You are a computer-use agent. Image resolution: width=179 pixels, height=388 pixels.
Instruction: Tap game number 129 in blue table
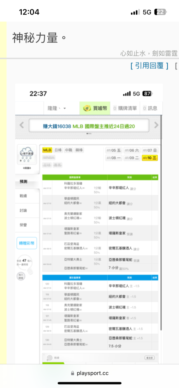pos(47,327)
